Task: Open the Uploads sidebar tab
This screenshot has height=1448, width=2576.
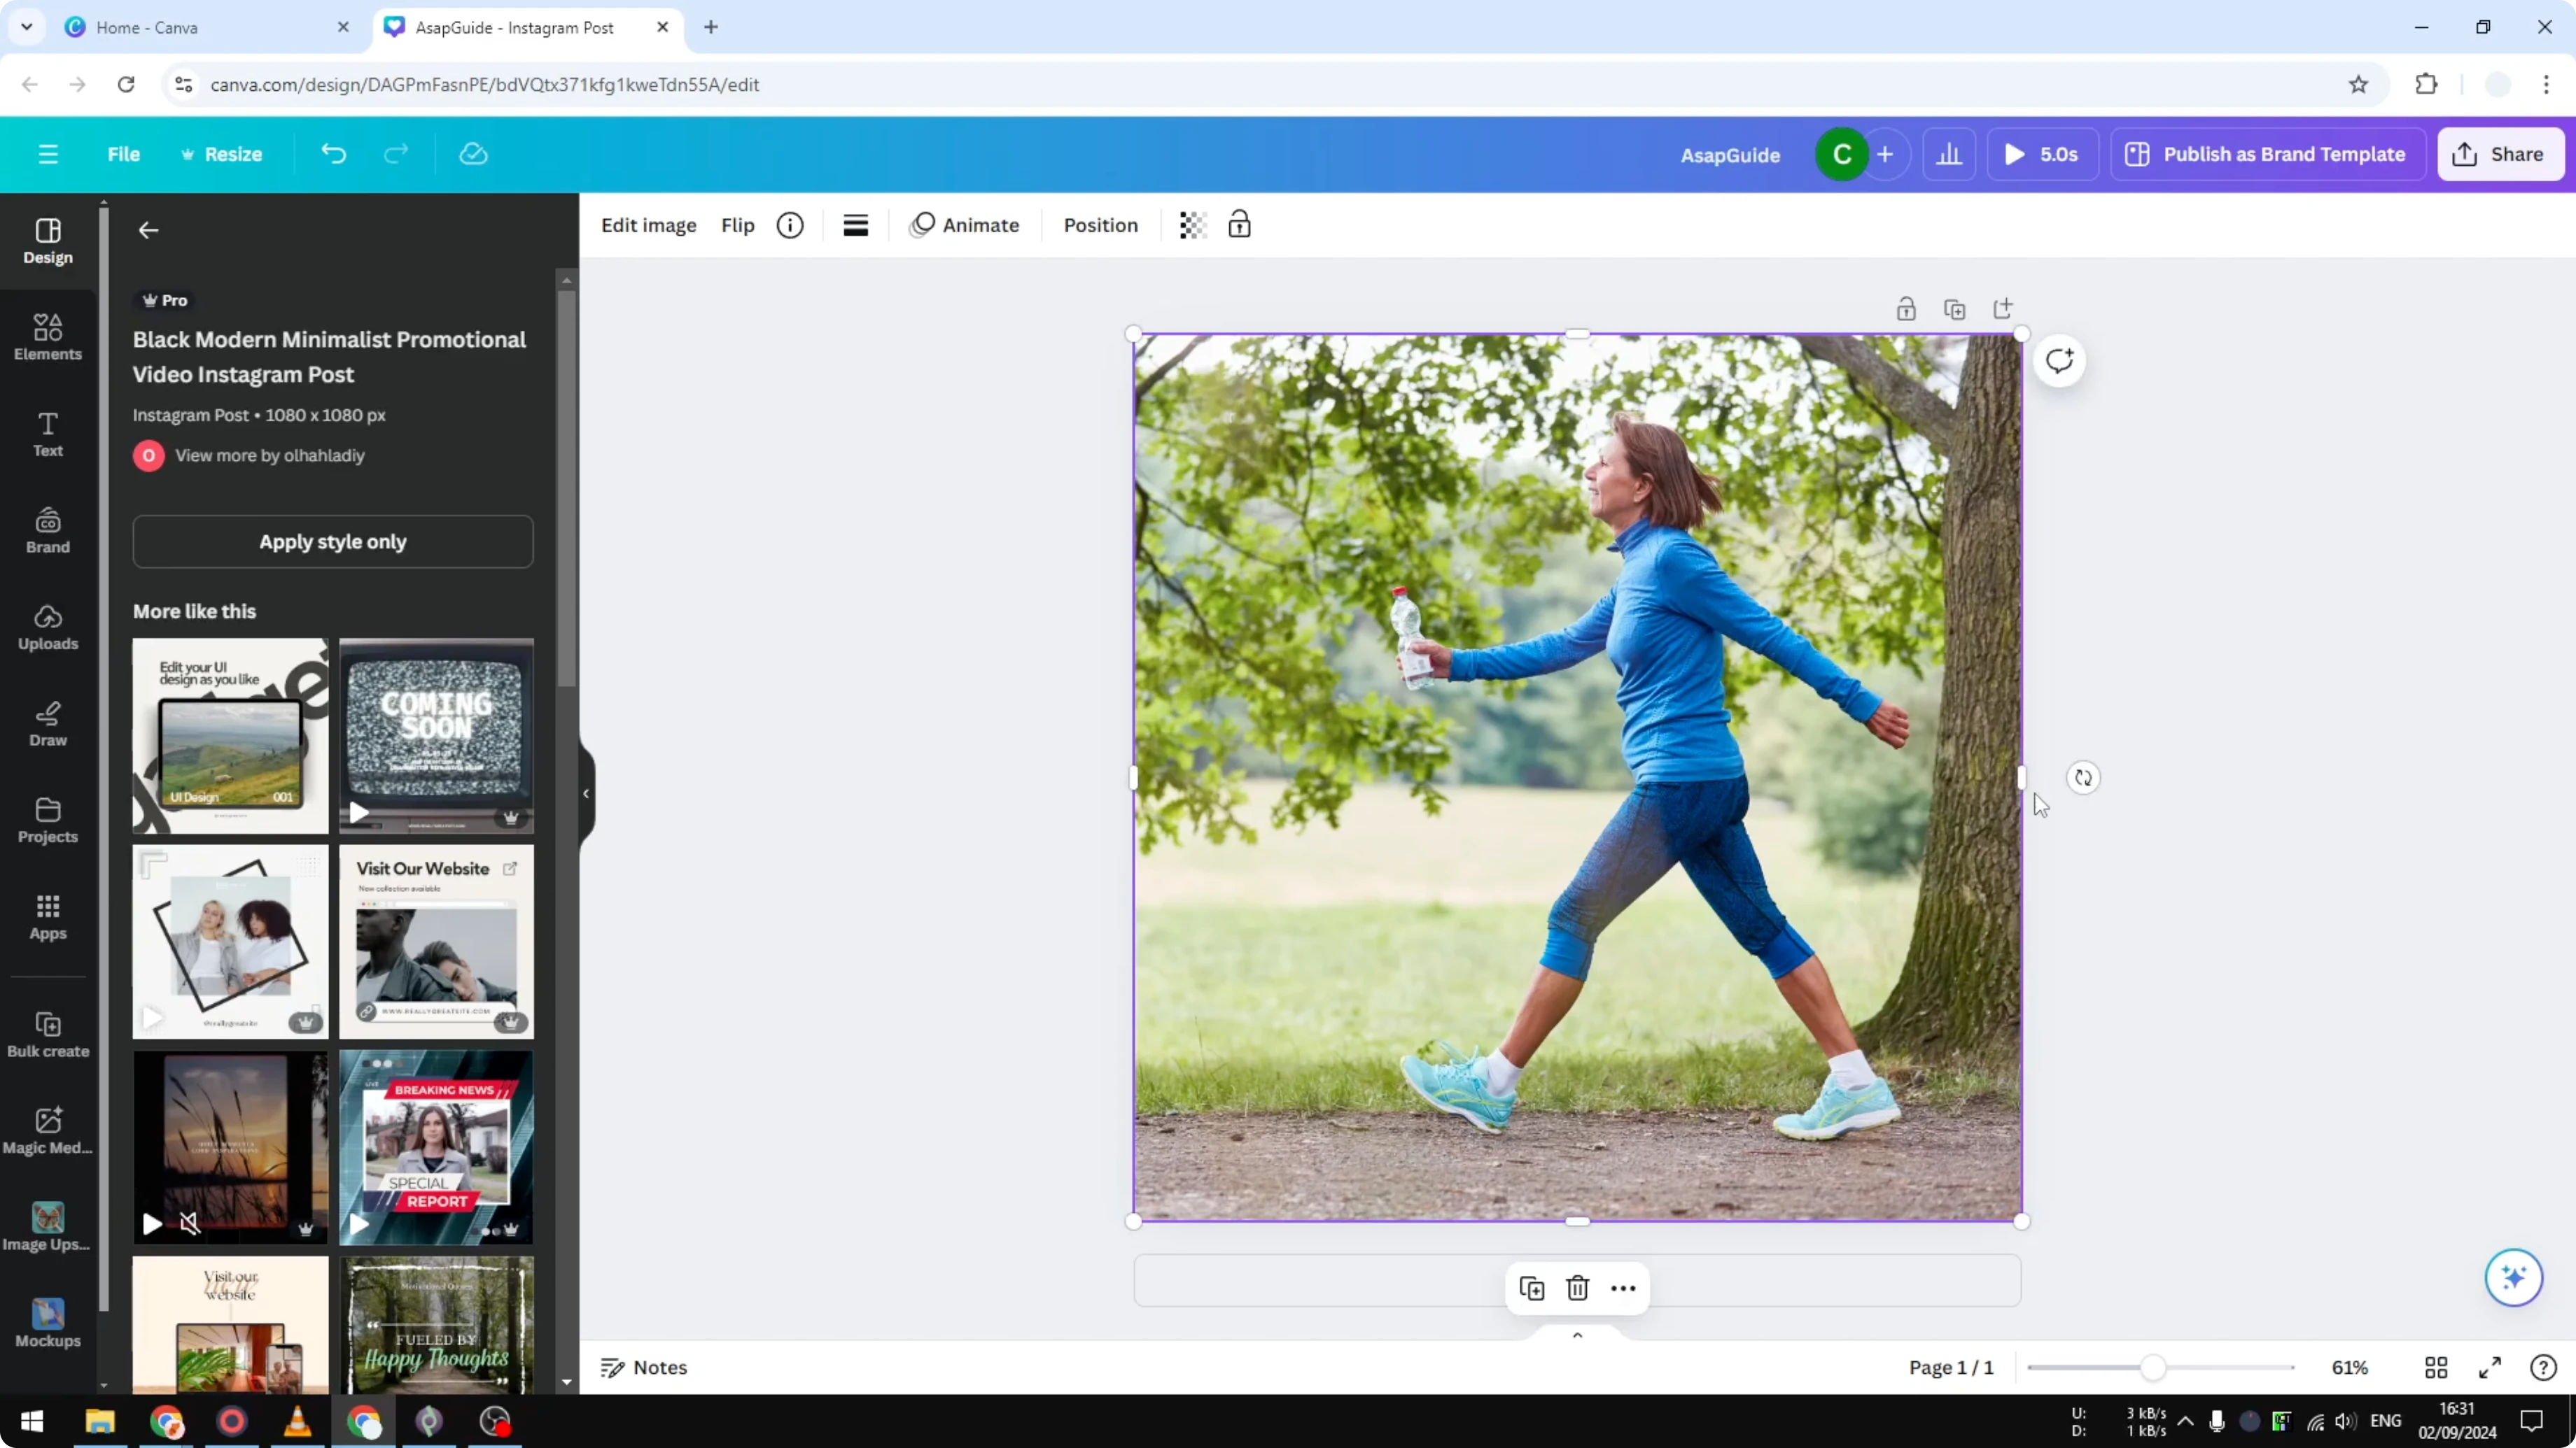Action: pyautogui.click(x=48, y=627)
